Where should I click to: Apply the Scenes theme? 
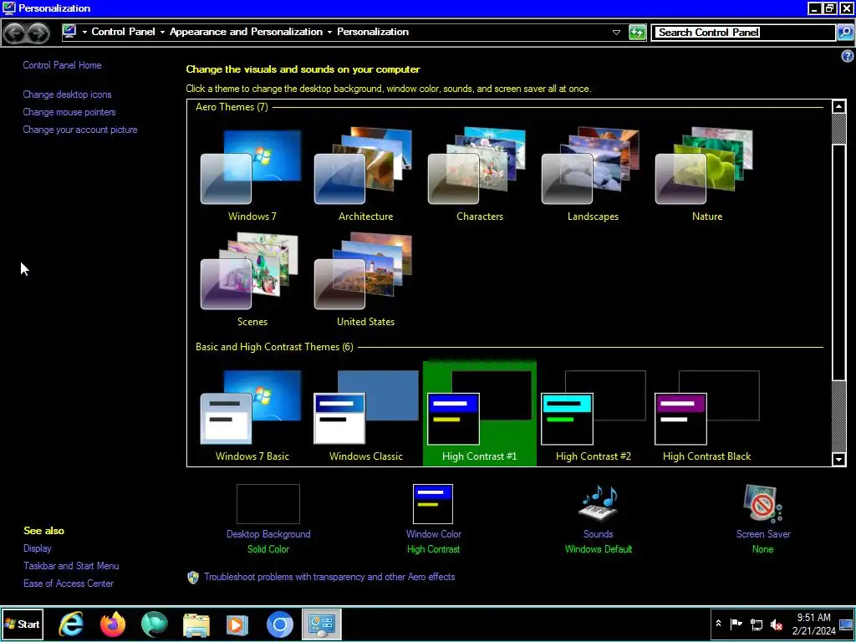click(252, 279)
